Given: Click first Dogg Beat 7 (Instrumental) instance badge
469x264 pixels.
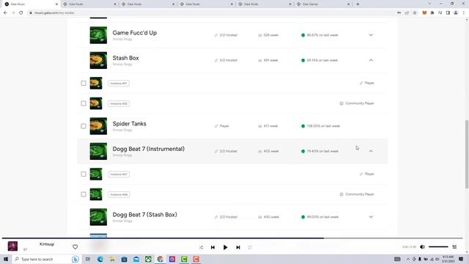Looking at the screenshot, I should 119,175.
